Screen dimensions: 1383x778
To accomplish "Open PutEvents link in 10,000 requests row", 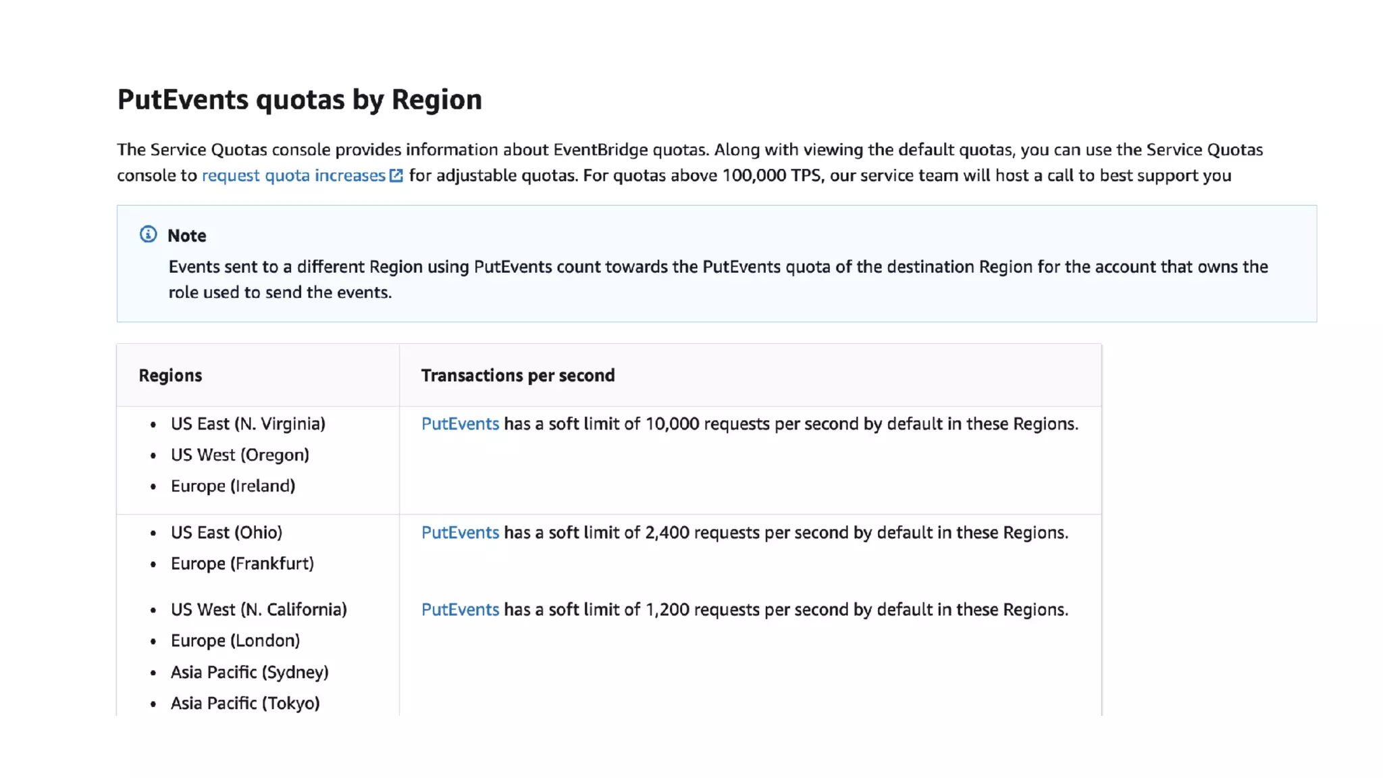I will (x=460, y=423).
